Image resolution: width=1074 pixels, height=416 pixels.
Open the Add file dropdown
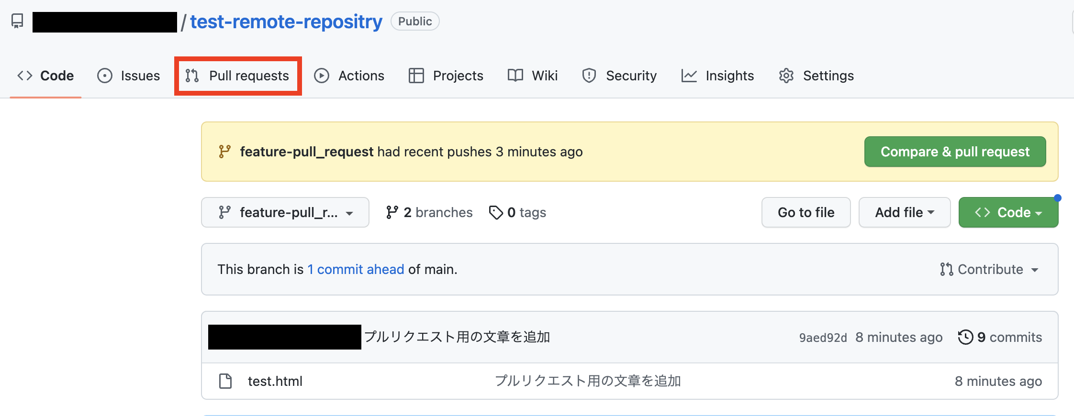click(905, 212)
